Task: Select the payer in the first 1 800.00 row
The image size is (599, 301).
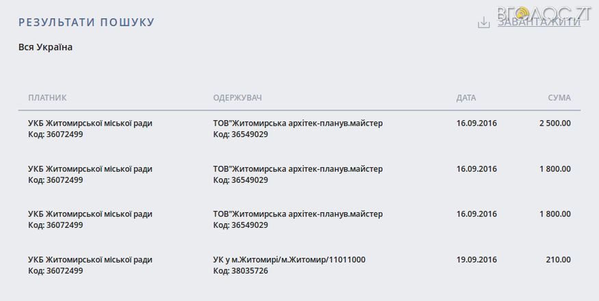Action: (x=90, y=169)
